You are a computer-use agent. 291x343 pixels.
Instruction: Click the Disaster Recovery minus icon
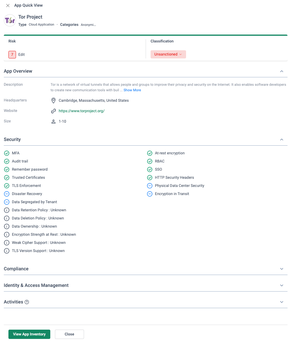7,194
